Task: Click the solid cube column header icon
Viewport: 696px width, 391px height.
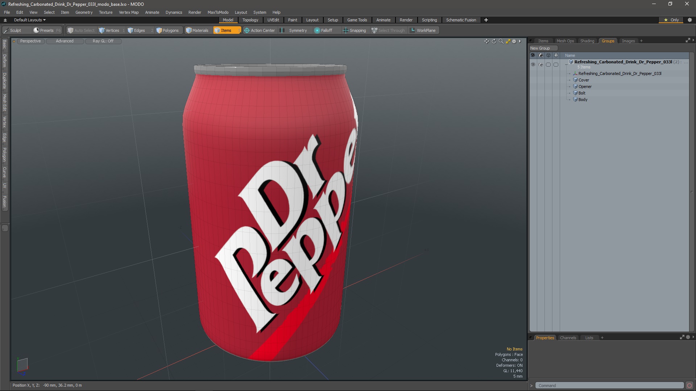Action: pos(556,55)
